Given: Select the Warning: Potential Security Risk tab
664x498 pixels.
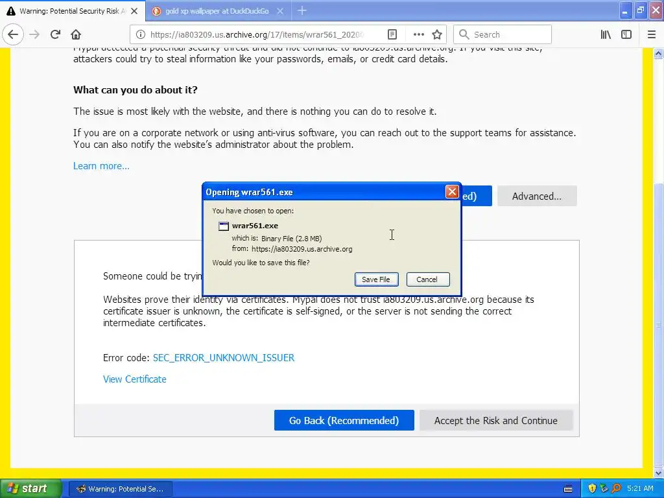Looking at the screenshot, I should (73, 11).
